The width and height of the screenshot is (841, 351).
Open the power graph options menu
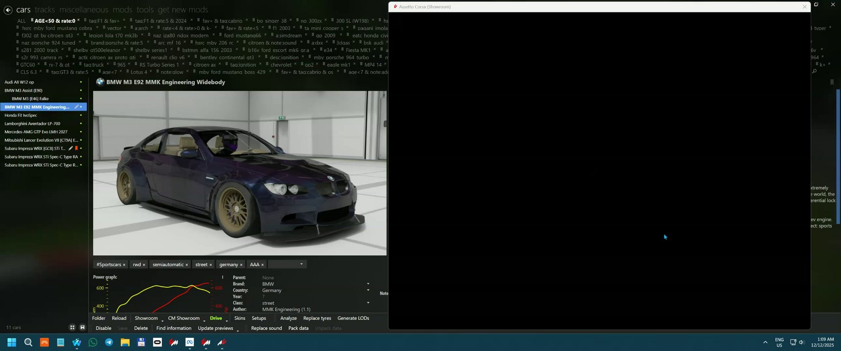(x=222, y=277)
